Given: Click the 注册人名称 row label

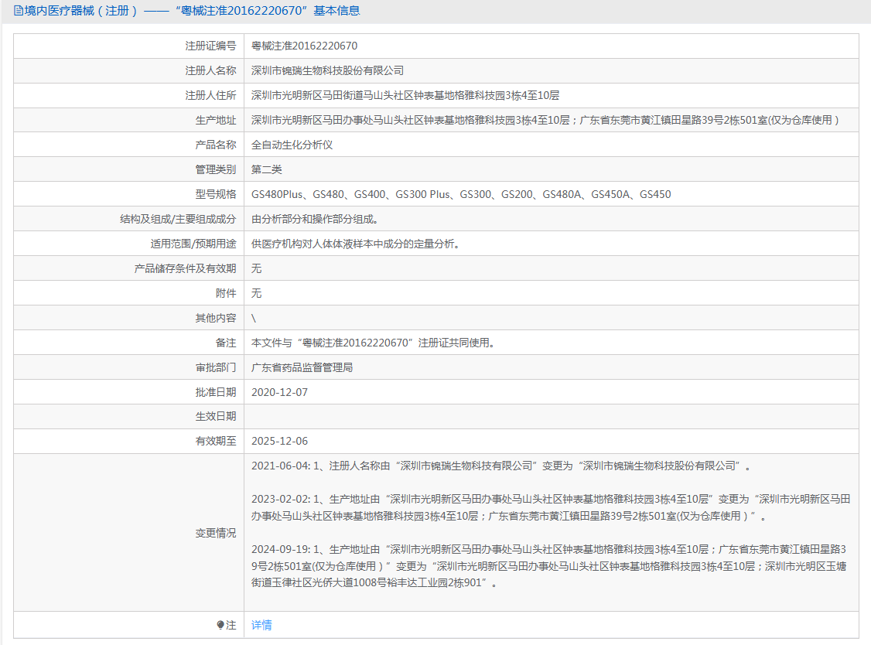Looking at the screenshot, I should [210, 70].
